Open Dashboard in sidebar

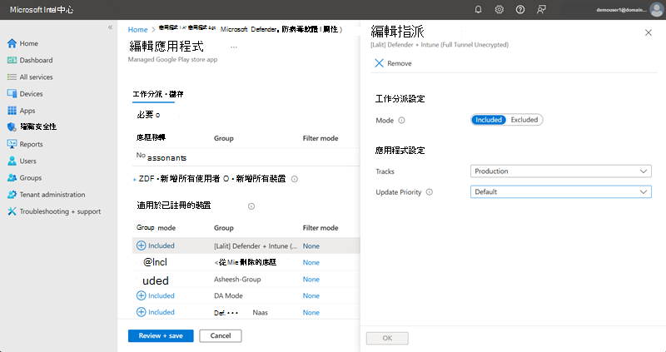36,60
